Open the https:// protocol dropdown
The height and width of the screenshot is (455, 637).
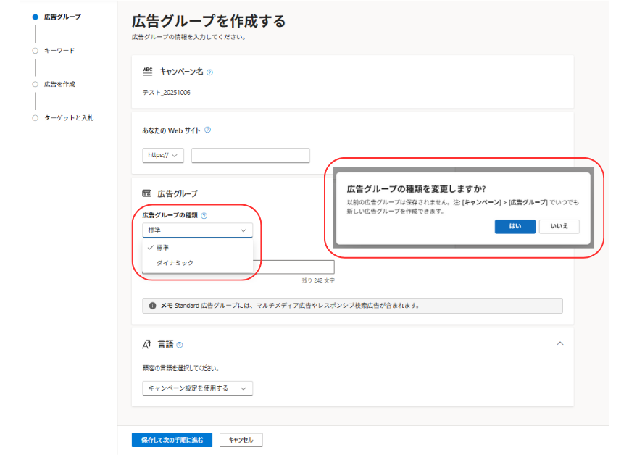(163, 155)
